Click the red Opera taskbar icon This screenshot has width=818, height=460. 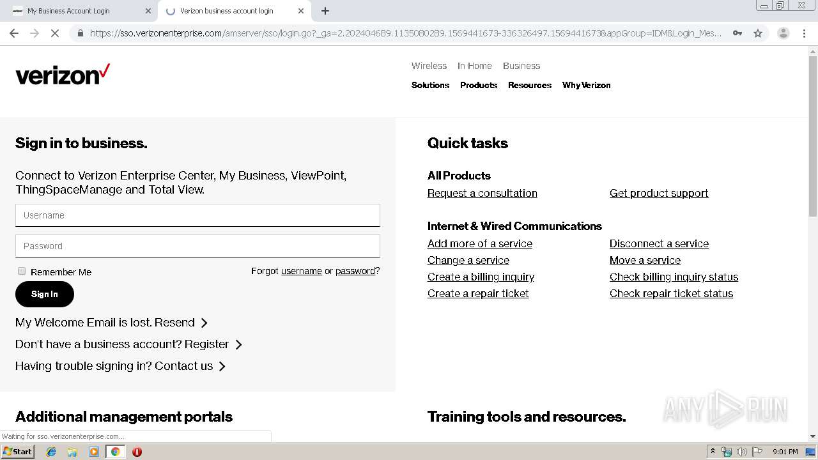pyautogui.click(x=137, y=452)
